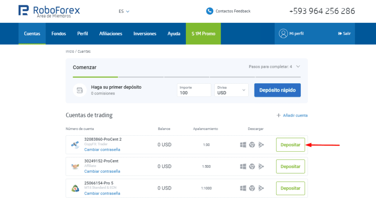Open web terminal icon for 30249152-ProCent
The height and width of the screenshot is (209, 376).
tap(252, 166)
